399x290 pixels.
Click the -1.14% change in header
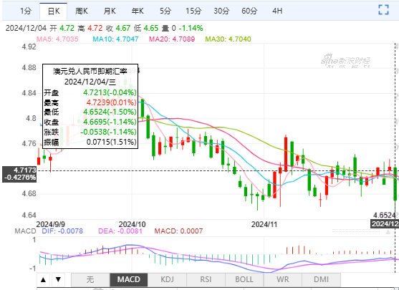pyautogui.click(x=191, y=28)
